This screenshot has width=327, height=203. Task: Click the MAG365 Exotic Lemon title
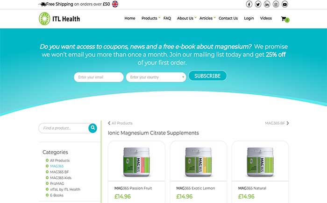click(x=196, y=188)
